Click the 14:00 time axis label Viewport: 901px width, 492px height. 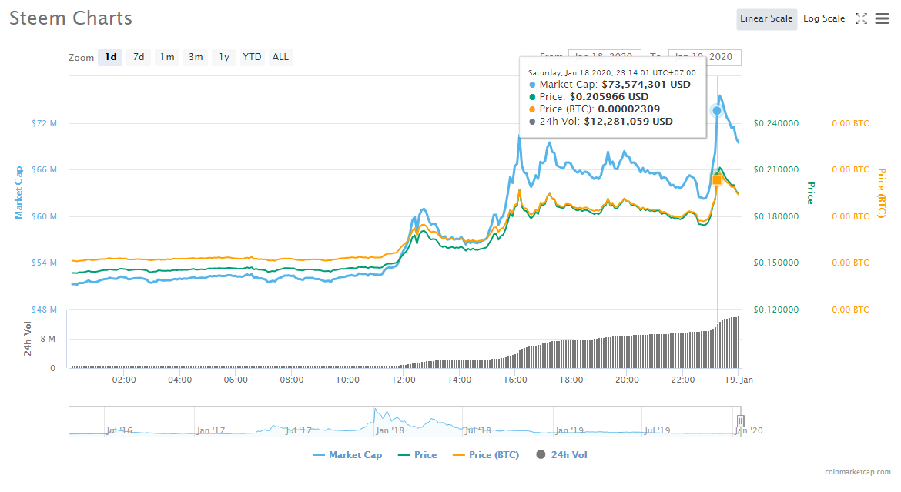coord(460,380)
